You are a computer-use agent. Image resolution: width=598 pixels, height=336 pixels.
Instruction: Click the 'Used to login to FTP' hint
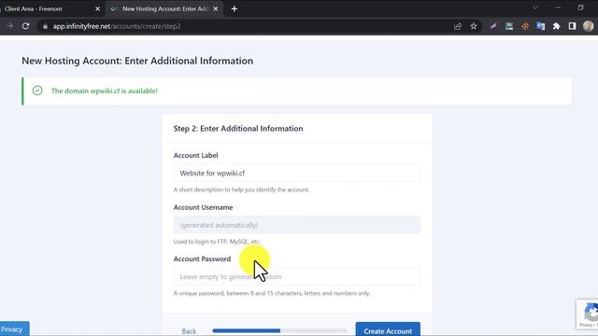click(x=217, y=242)
